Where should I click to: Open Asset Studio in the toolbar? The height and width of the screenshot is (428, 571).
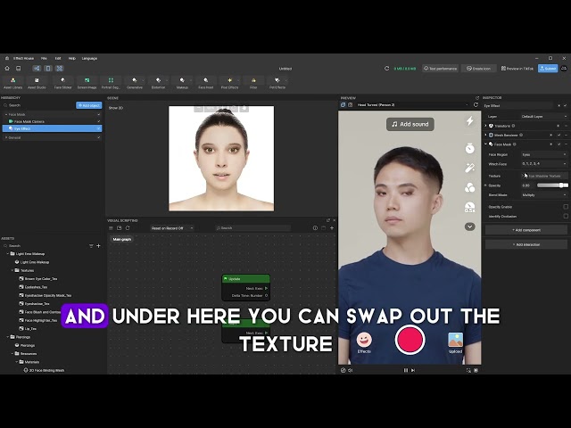tap(37, 83)
